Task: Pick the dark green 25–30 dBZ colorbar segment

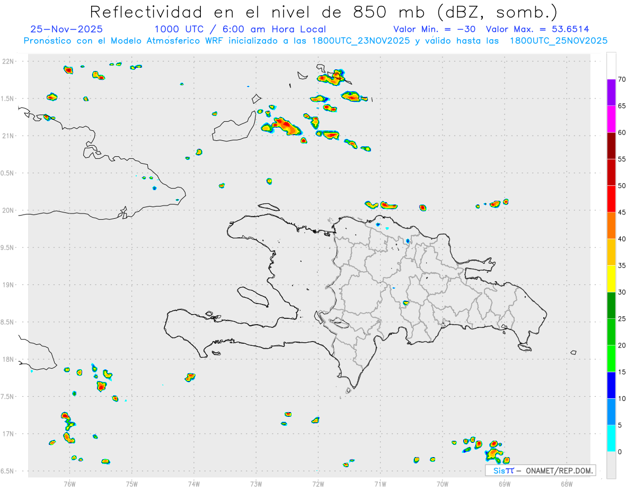Action: point(611,305)
